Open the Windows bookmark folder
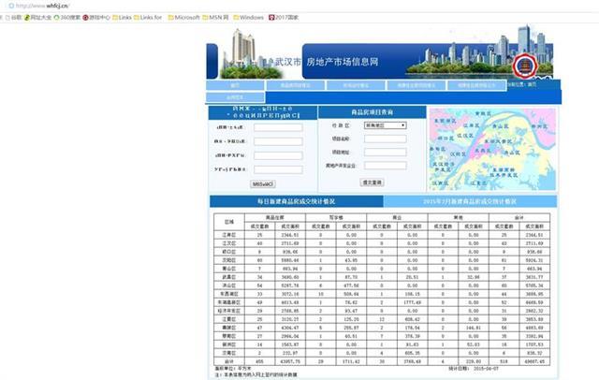This screenshot has height=380, width=599. point(249,17)
